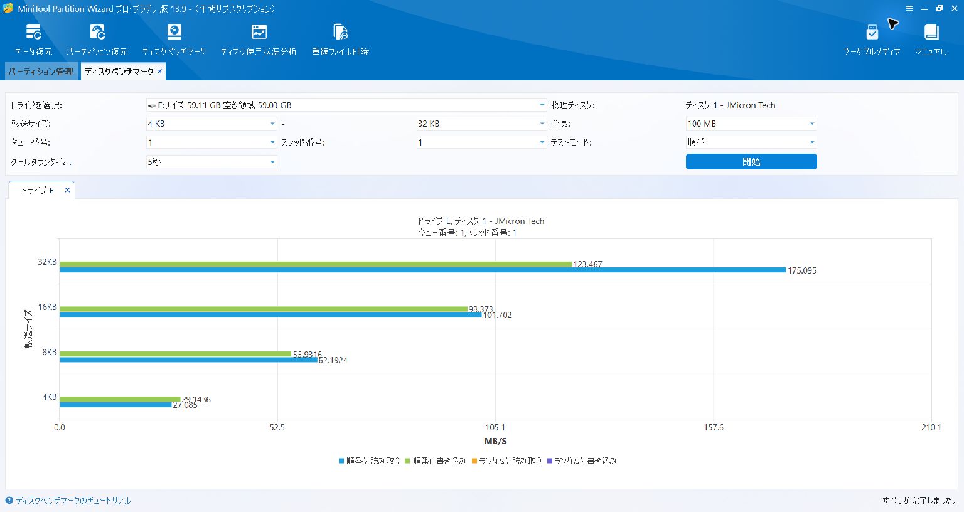964x512 pixels.
Task: Click the purple random write legend swatch
Action: 550,461
